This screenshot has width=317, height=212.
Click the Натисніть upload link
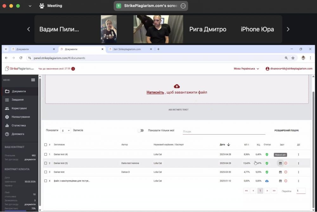coord(155,92)
